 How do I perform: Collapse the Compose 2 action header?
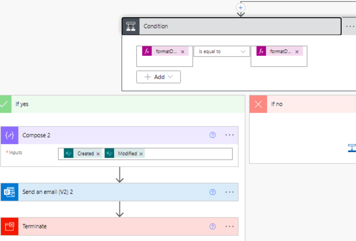(119, 135)
